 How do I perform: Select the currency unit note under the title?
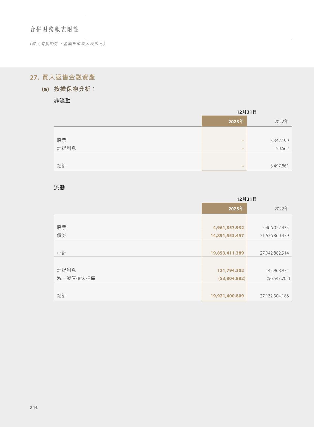pyautogui.click(x=68, y=44)
